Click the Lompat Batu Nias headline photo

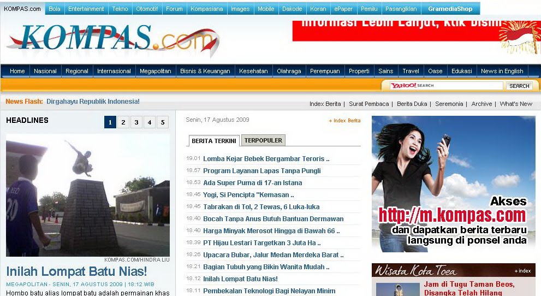click(x=88, y=196)
